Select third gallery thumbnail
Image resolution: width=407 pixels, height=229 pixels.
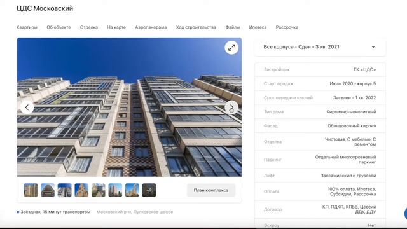[65, 190]
